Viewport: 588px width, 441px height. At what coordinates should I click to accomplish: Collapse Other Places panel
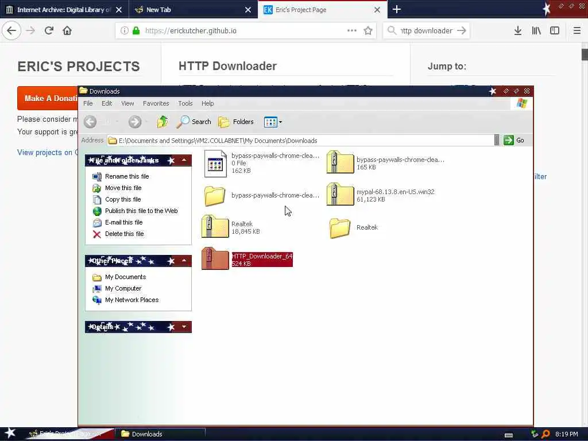click(x=184, y=261)
